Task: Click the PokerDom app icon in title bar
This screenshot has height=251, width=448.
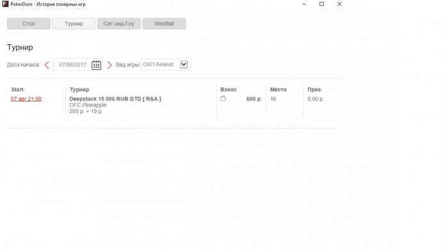Action: pyautogui.click(x=5, y=4)
